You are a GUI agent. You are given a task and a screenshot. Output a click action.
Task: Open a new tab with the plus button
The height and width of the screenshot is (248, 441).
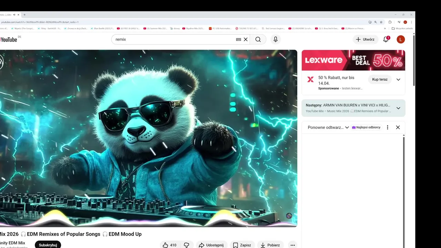[x=24, y=15]
